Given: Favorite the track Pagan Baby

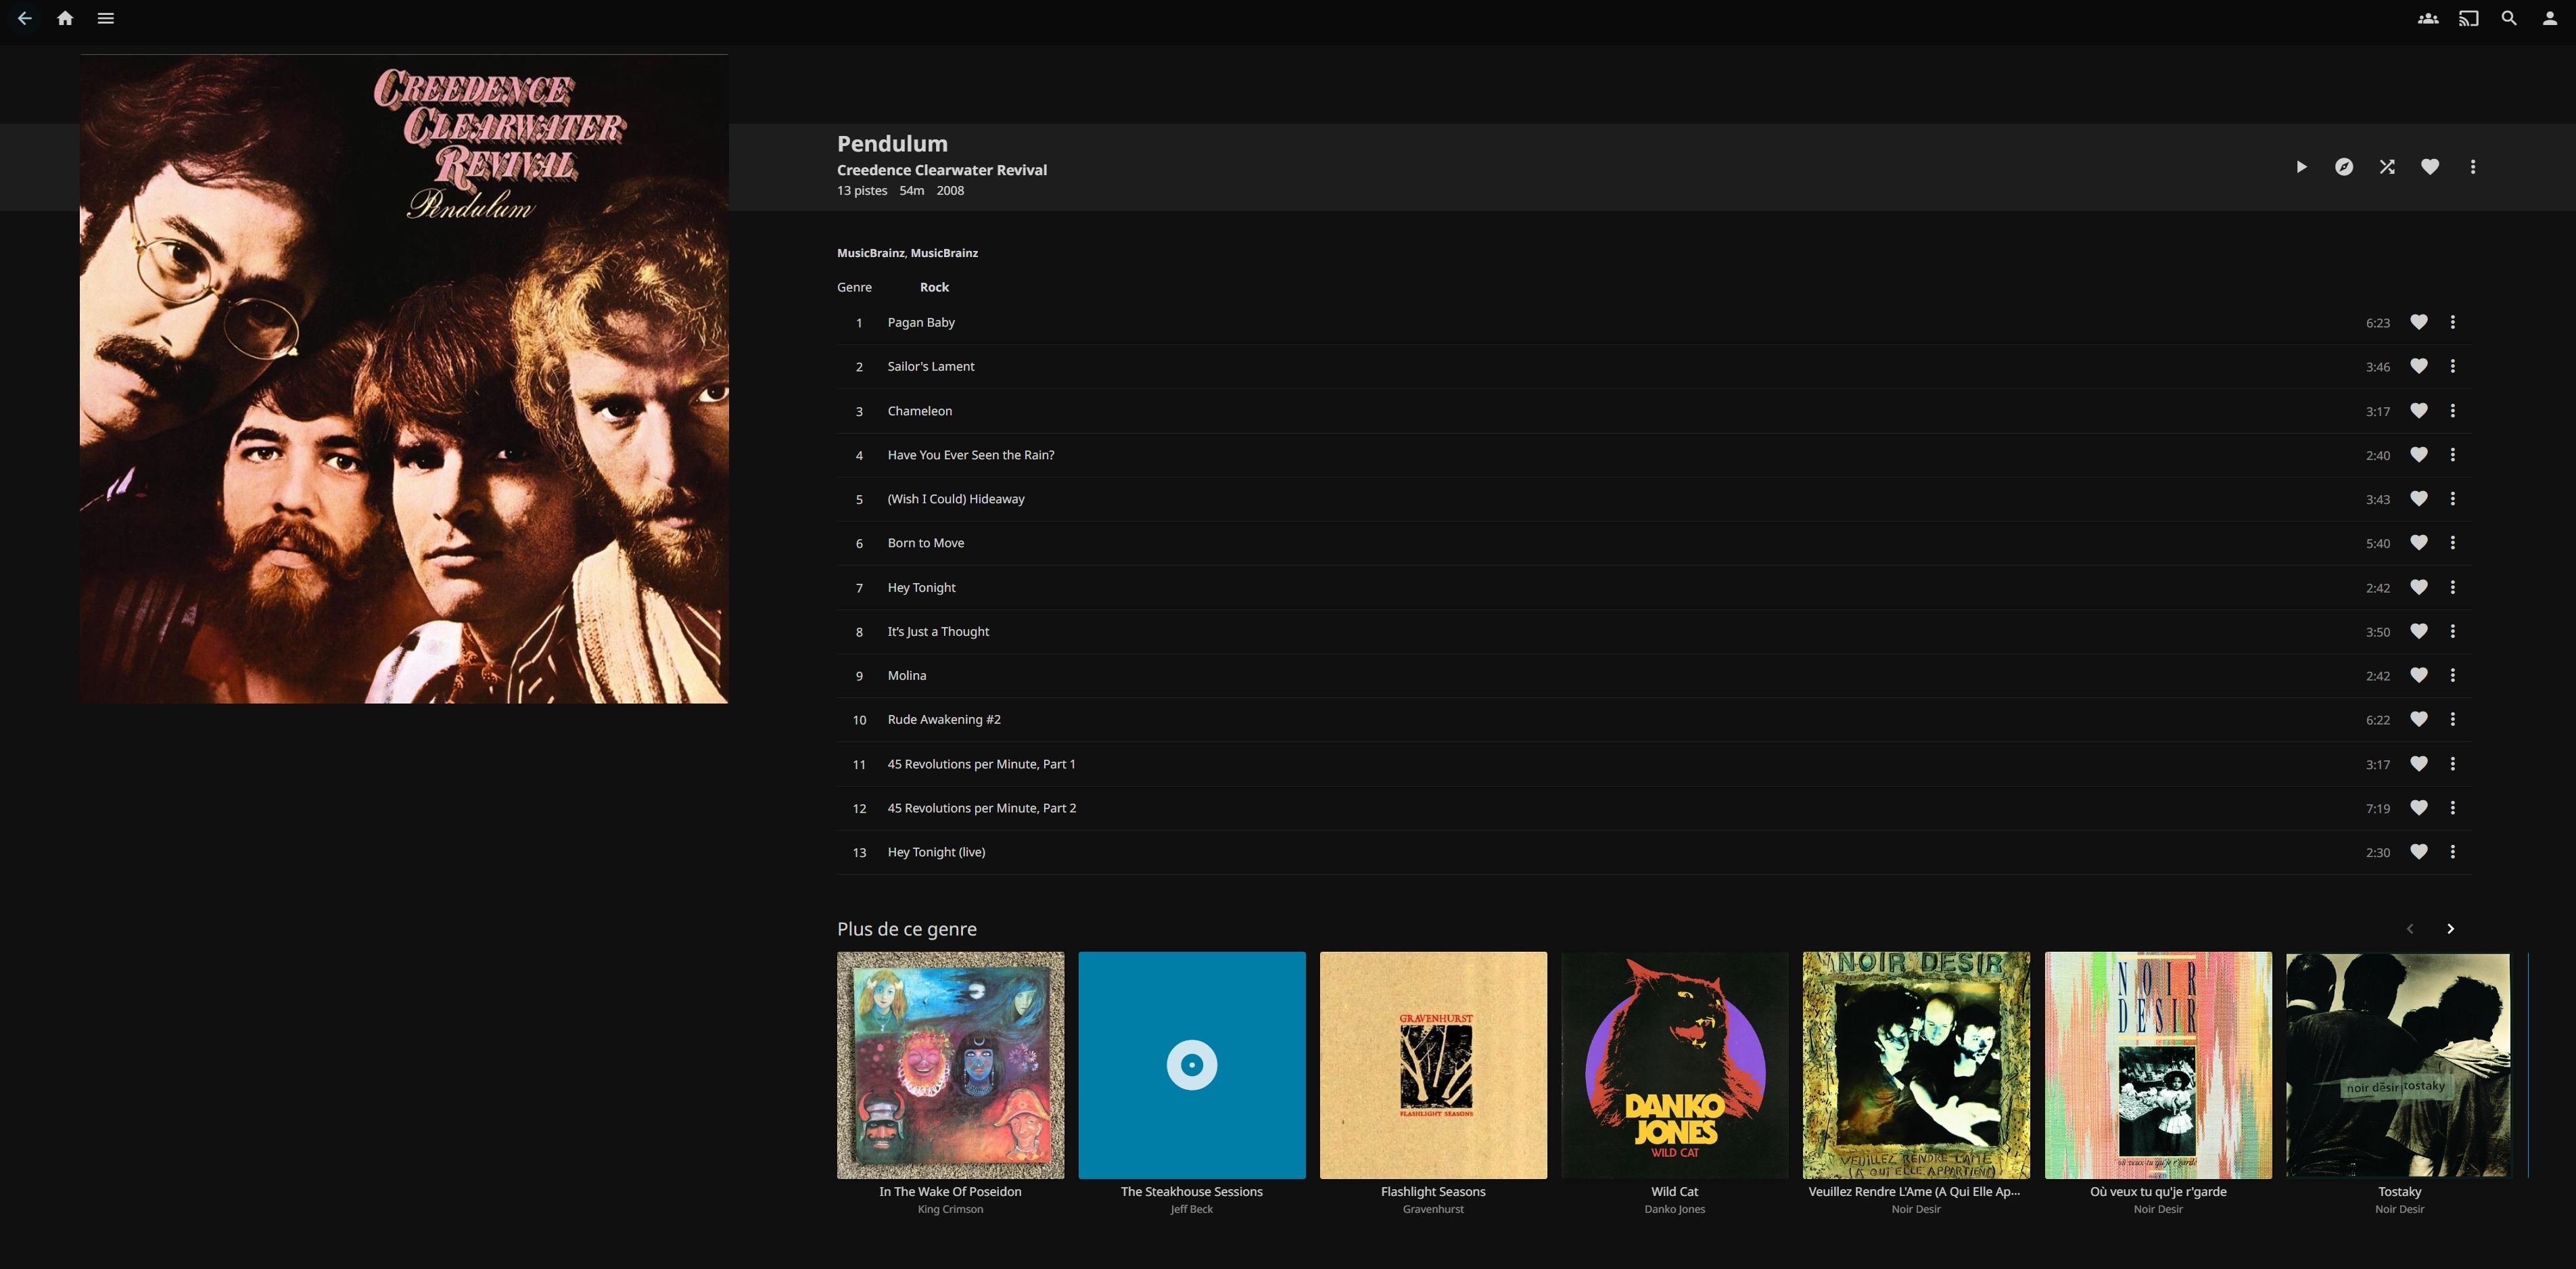Looking at the screenshot, I should 2419,322.
